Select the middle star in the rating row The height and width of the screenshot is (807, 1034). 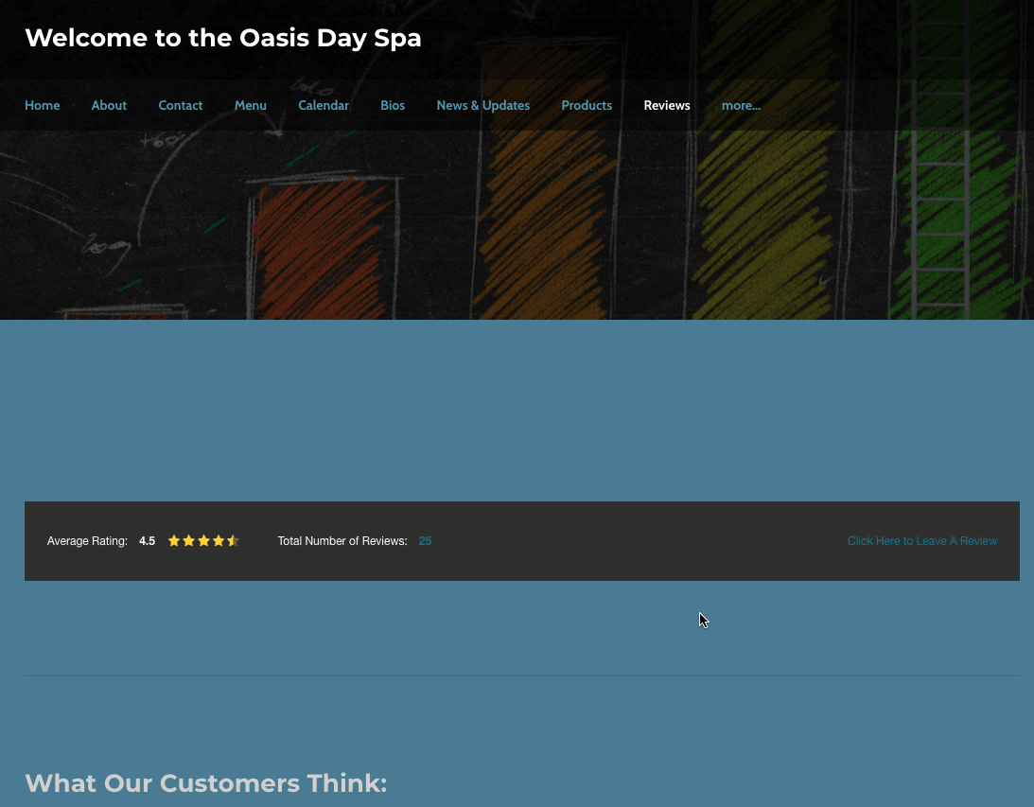coord(203,540)
